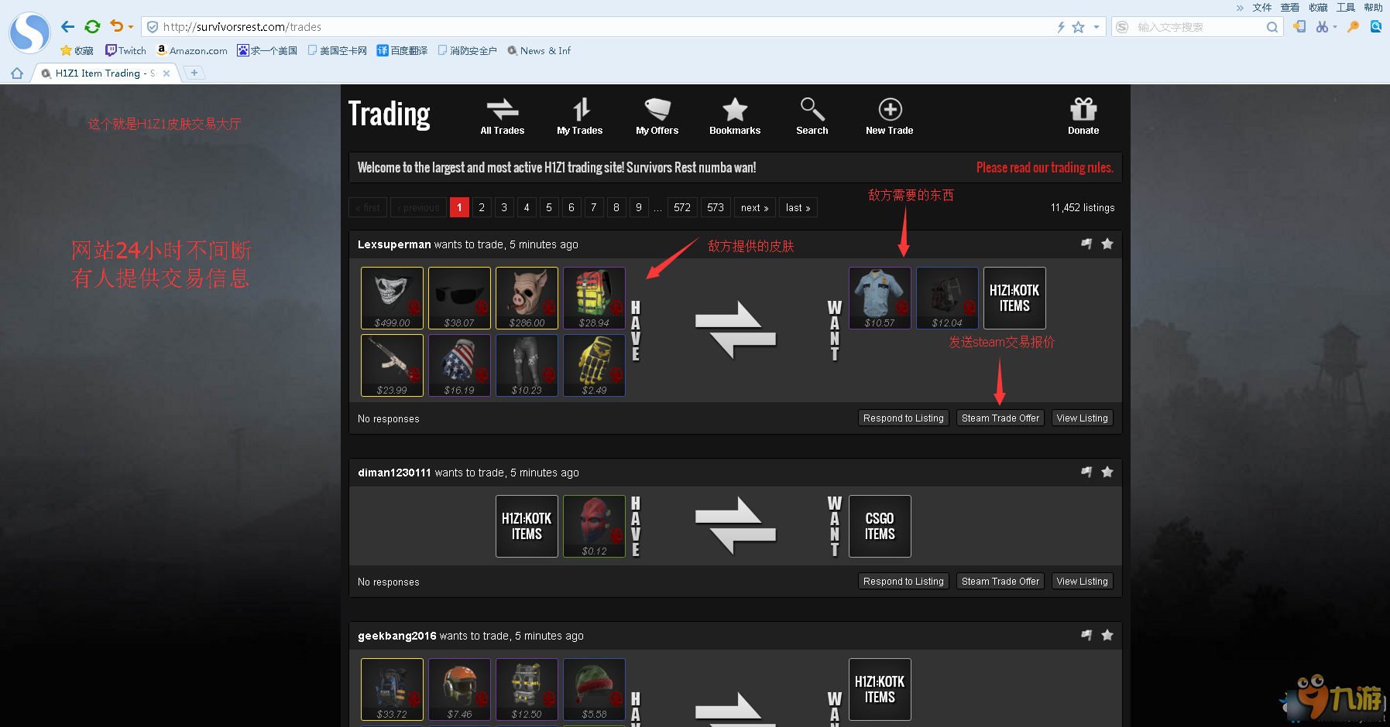The height and width of the screenshot is (727, 1390).
Task: Favorite this page with address bar star
Action: coord(1078,27)
